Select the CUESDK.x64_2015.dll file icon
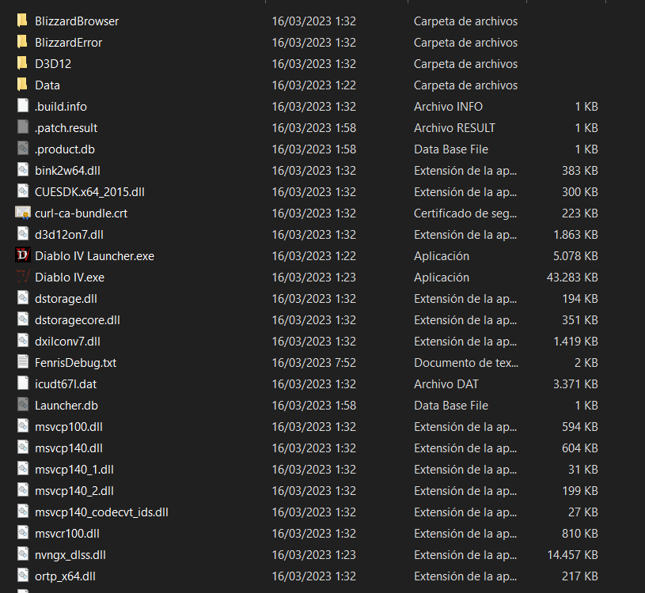The height and width of the screenshot is (593, 645). [x=23, y=191]
